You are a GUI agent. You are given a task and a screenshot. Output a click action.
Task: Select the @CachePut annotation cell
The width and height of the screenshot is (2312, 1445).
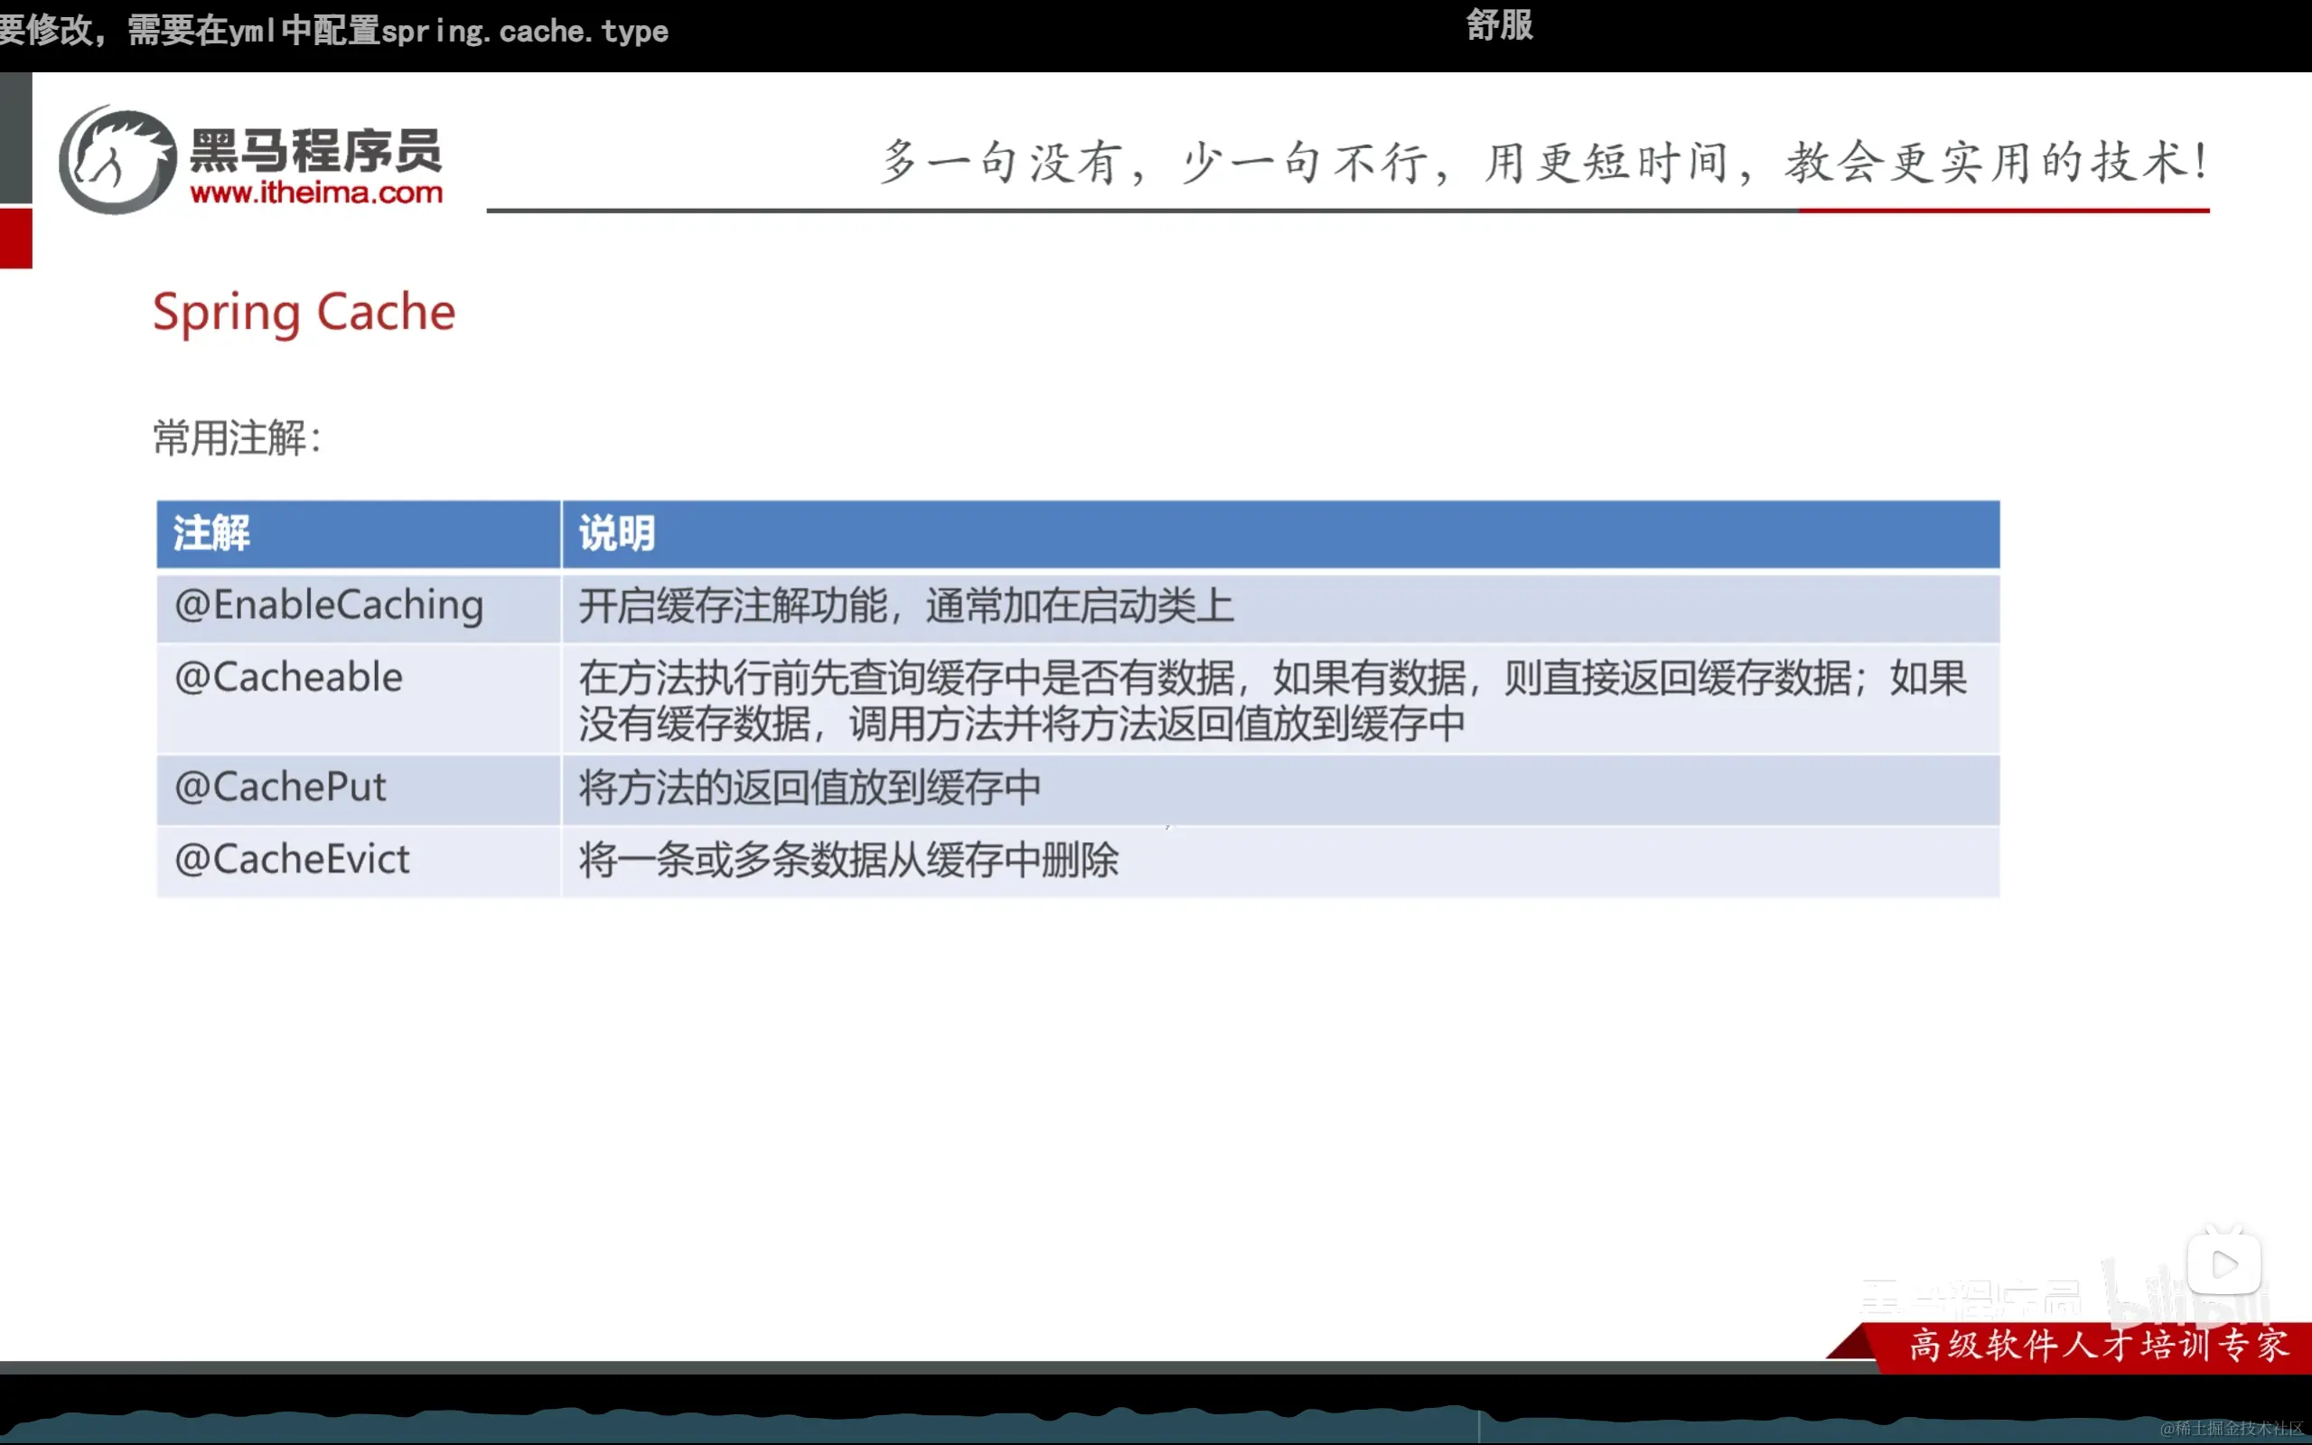(281, 787)
